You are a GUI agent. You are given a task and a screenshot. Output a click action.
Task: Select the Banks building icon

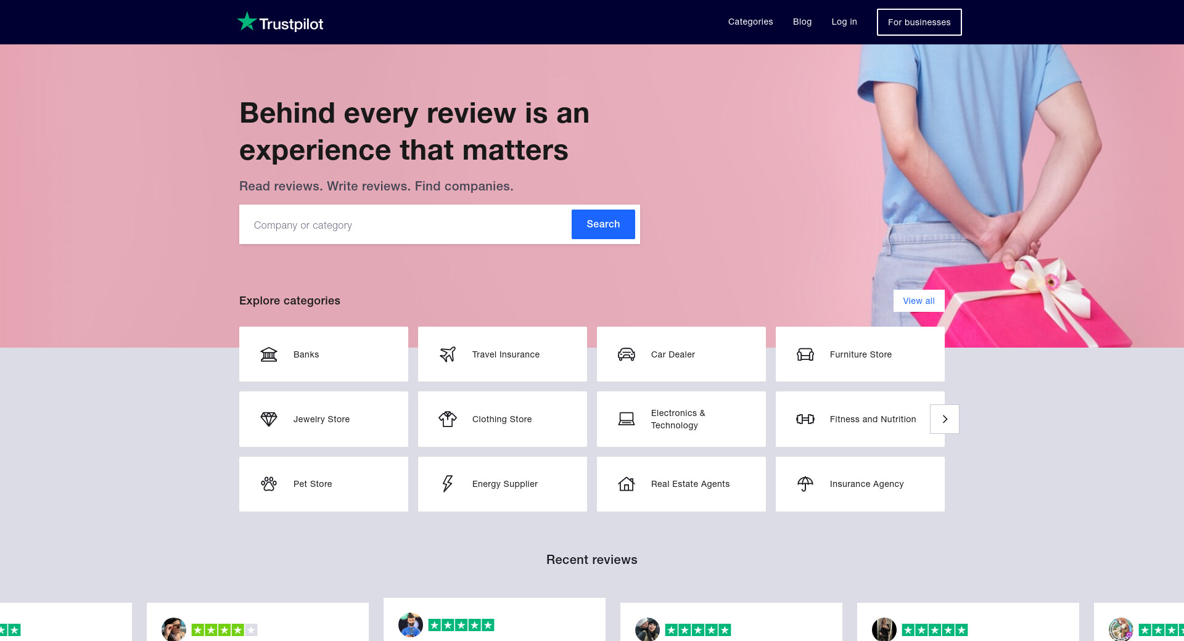[269, 354]
